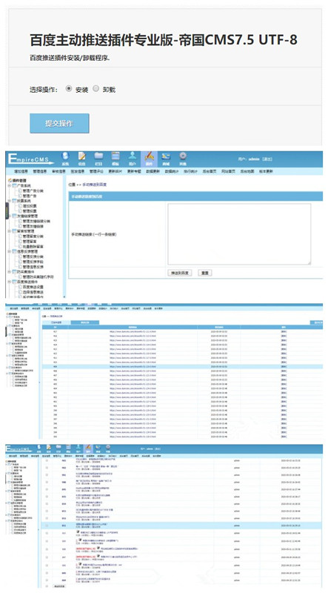This screenshot has height=593, width=328.
Task: Open 栏目 icon in the 手动推送 page header
Action: pyautogui.click(x=98, y=159)
